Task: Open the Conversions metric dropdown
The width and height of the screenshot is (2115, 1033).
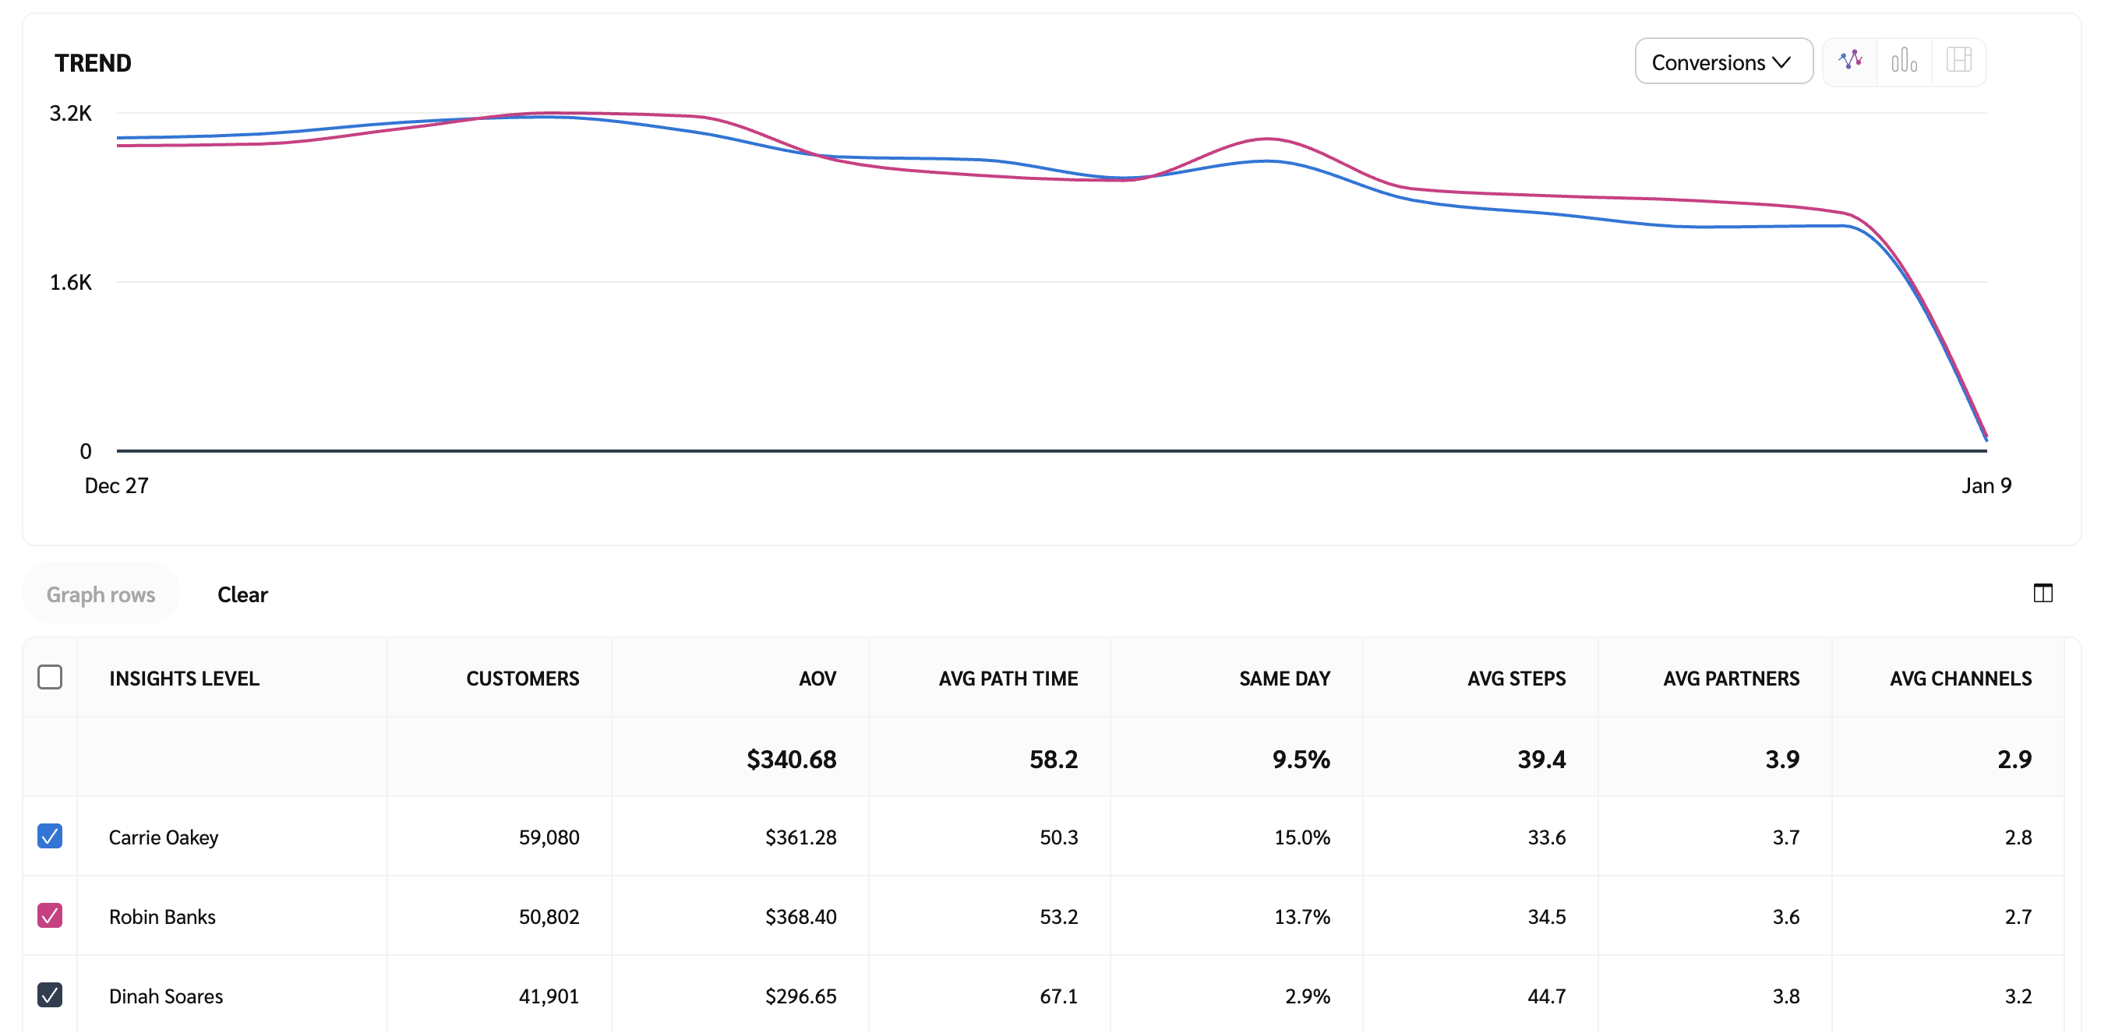Action: pyautogui.click(x=1722, y=62)
